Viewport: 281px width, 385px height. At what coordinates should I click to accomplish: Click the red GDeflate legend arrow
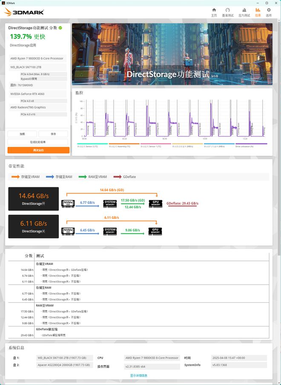[117, 177]
